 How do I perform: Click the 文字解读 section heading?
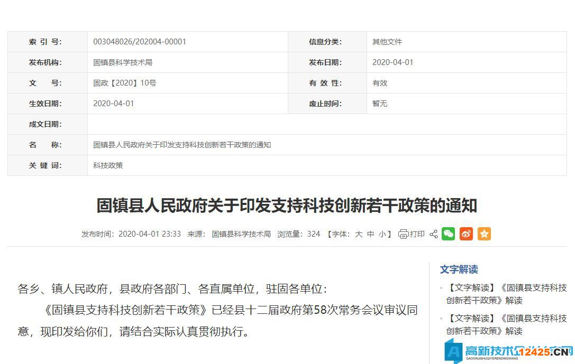[459, 269]
